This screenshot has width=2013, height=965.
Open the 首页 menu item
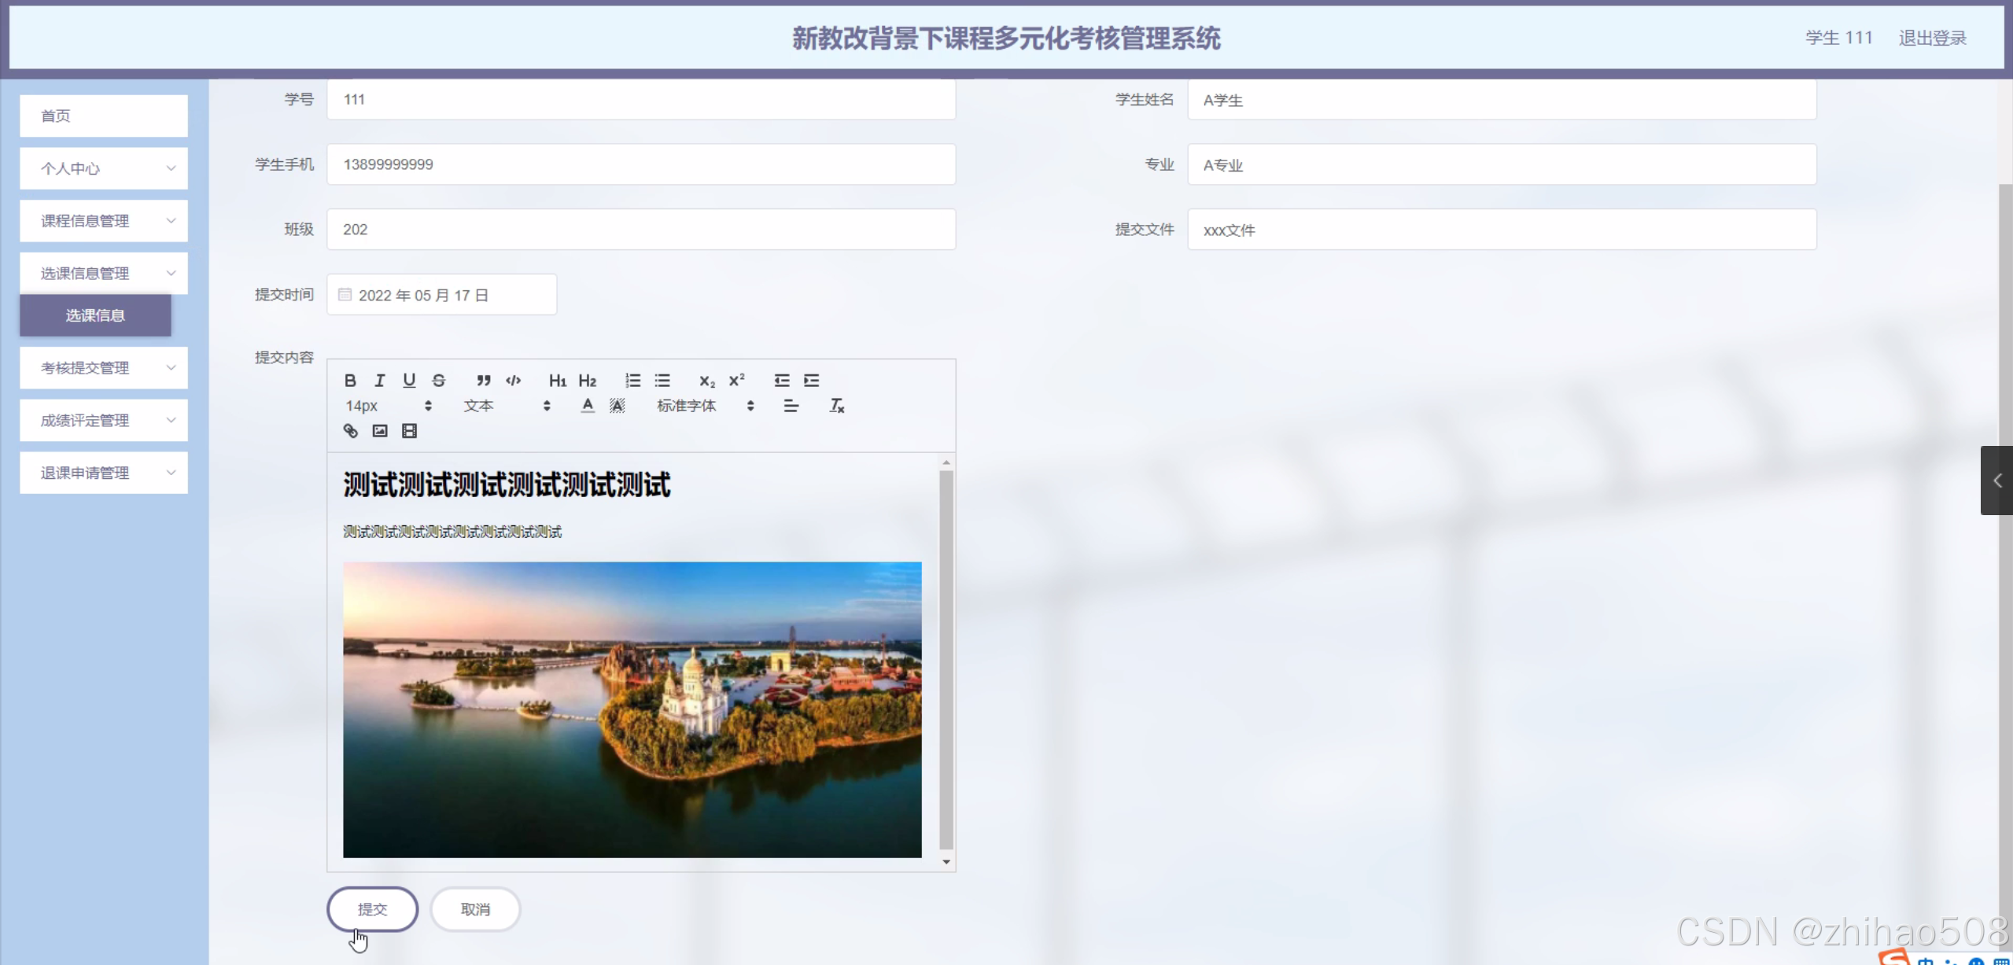(x=104, y=116)
